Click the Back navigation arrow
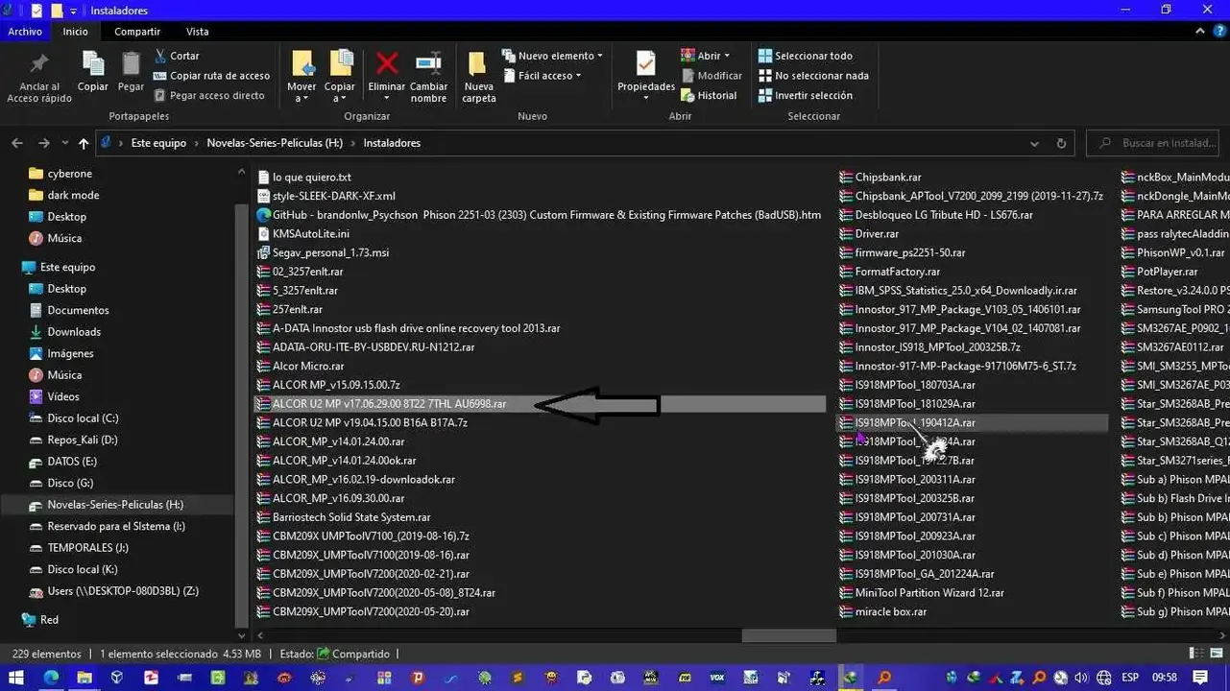1230x691 pixels. pos(17,143)
